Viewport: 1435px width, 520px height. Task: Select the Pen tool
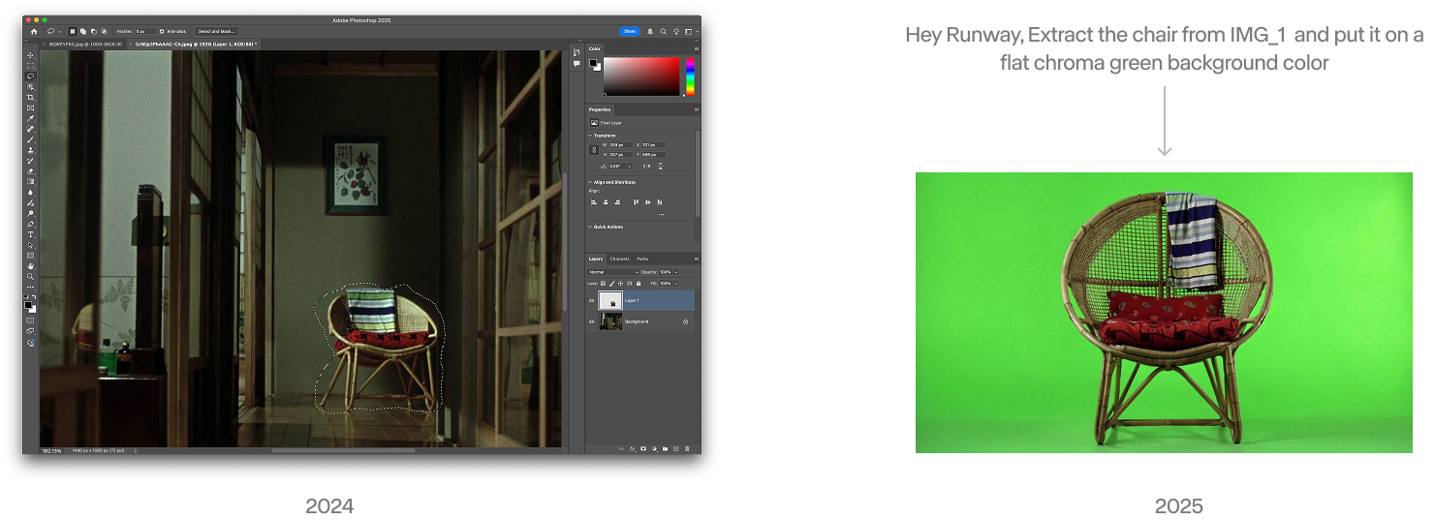point(30,225)
